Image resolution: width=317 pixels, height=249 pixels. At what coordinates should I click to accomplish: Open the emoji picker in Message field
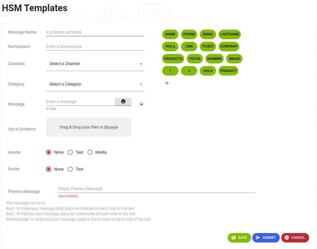click(123, 101)
